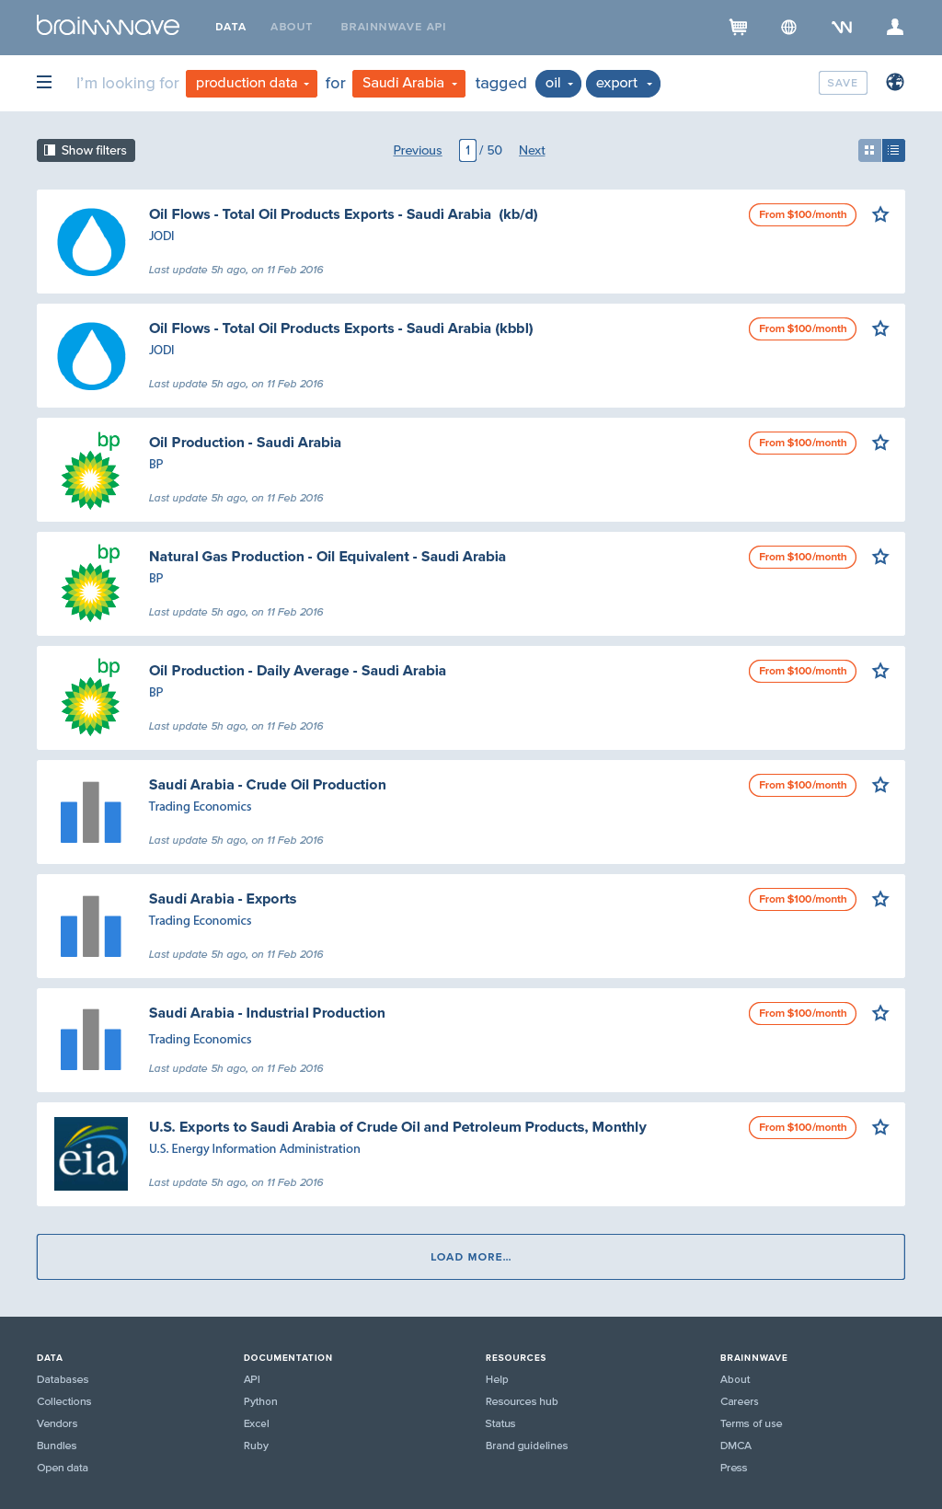Click the Show filters button
This screenshot has width=942, height=1509.
point(86,150)
